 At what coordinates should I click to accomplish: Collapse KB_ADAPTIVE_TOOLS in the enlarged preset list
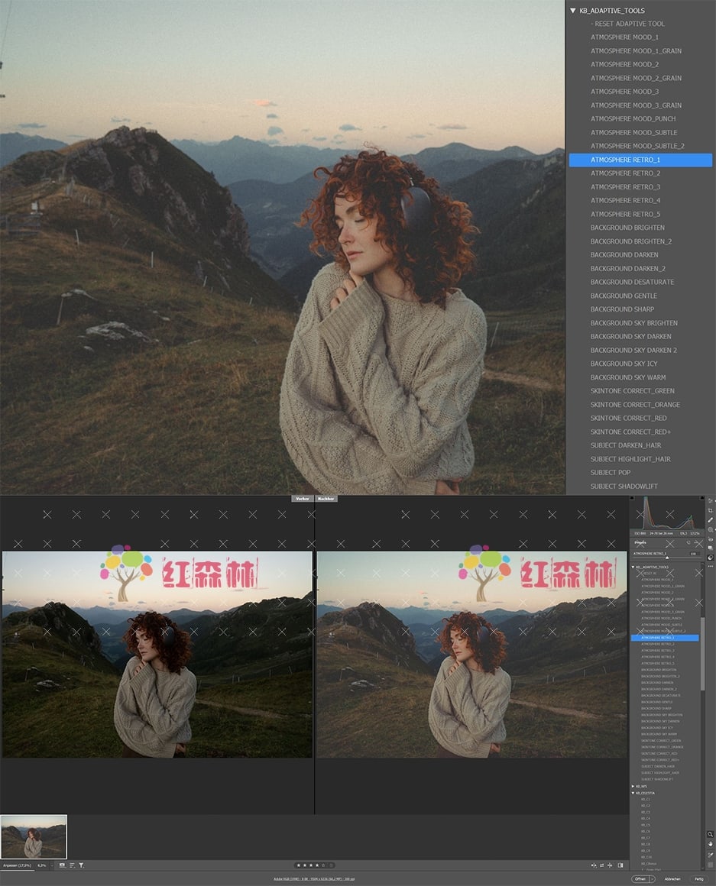click(573, 10)
